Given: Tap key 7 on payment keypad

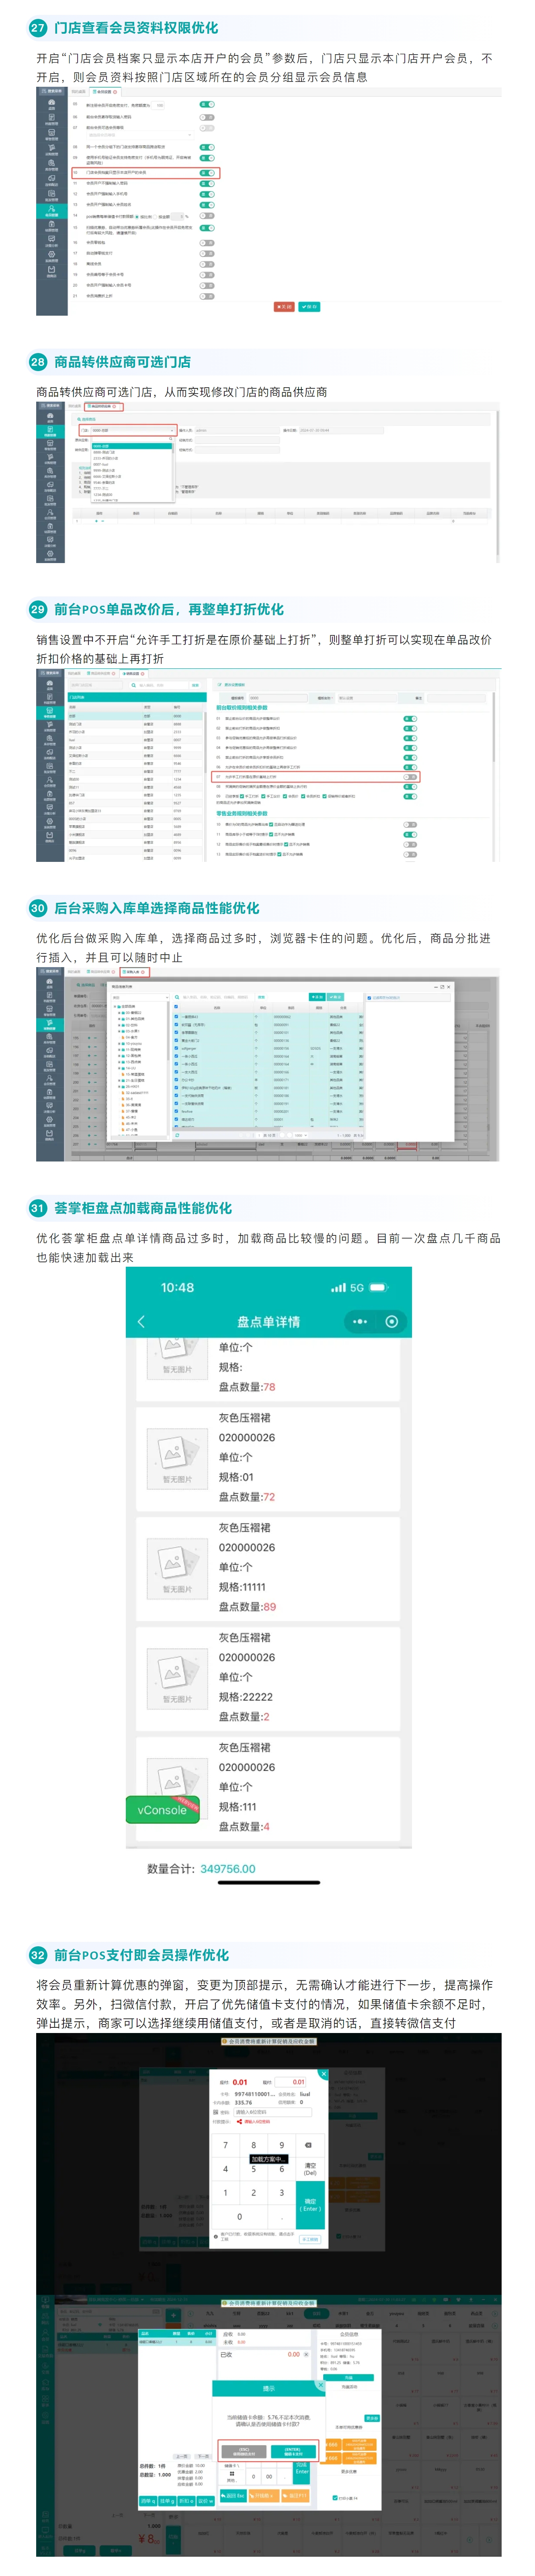Looking at the screenshot, I should pyautogui.click(x=226, y=2145).
